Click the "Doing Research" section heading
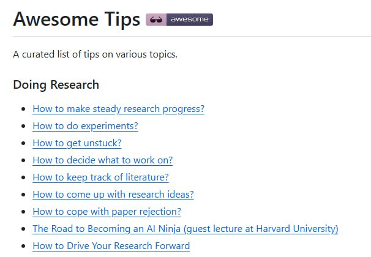This screenshot has width=371, height=257. click(x=56, y=84)
